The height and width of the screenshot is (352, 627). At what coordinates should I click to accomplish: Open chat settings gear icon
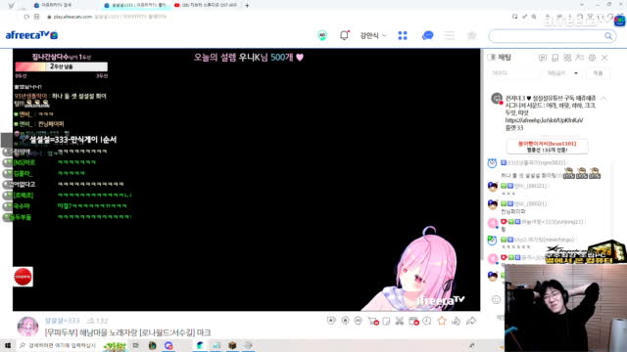[x=592, y=58]
